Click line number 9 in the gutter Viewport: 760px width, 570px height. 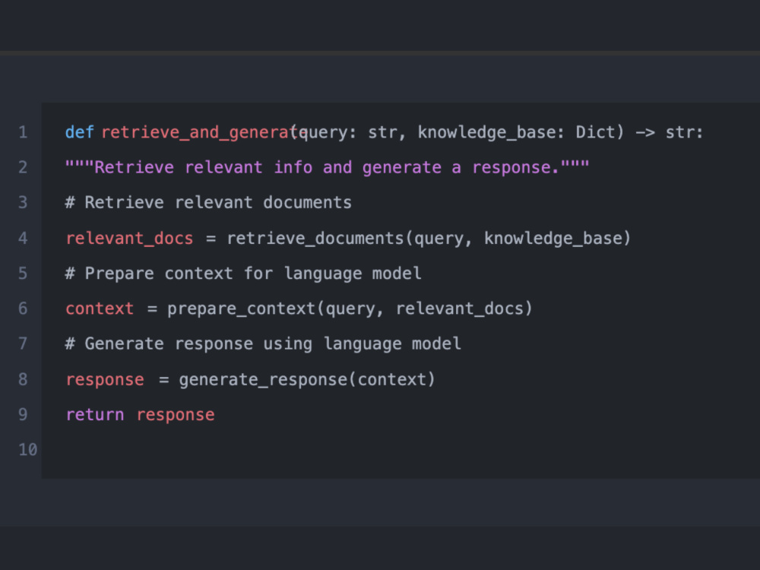point(23,414)
